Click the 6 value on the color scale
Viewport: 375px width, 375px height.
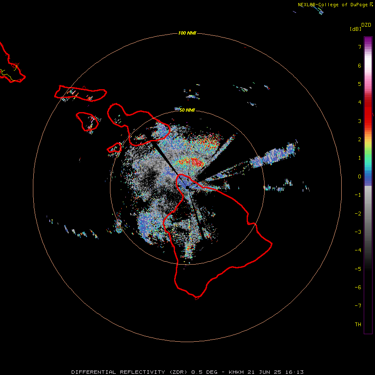(x=360, y=65)
